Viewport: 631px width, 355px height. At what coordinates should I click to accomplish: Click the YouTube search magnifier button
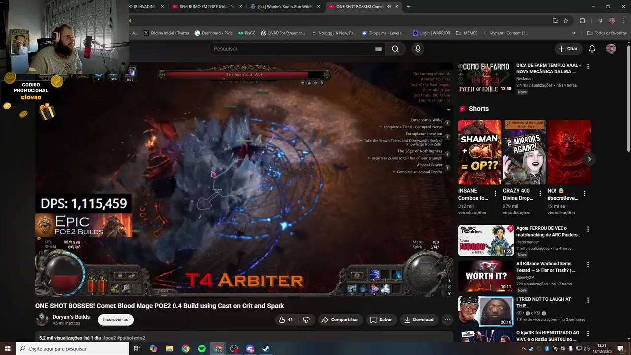point(395,49)
